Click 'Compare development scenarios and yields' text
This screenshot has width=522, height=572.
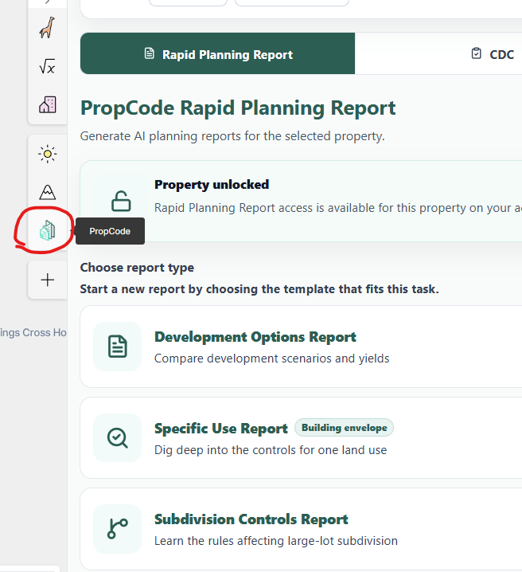[x=272, y=358]
